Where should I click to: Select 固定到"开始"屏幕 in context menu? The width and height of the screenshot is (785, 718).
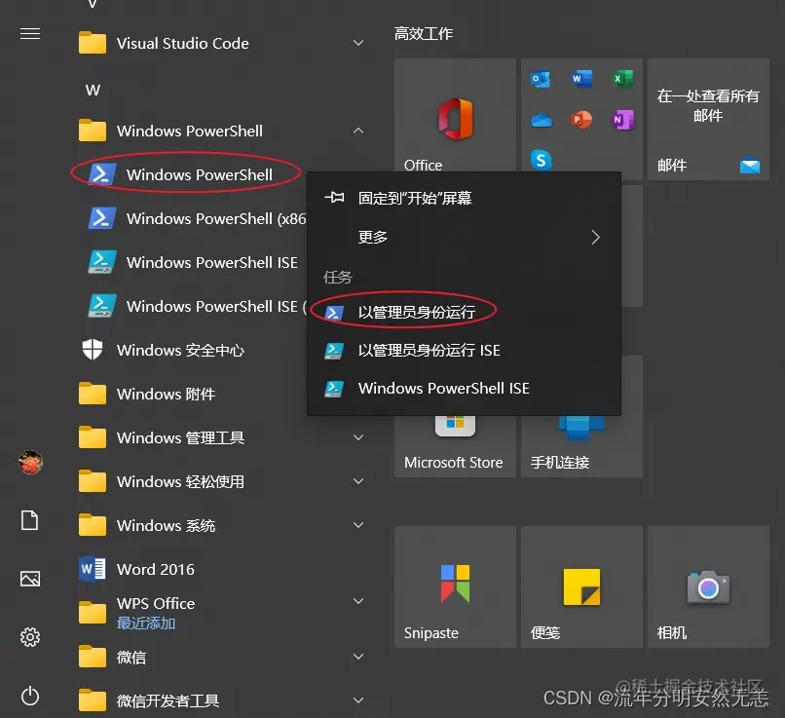[464, 199]
